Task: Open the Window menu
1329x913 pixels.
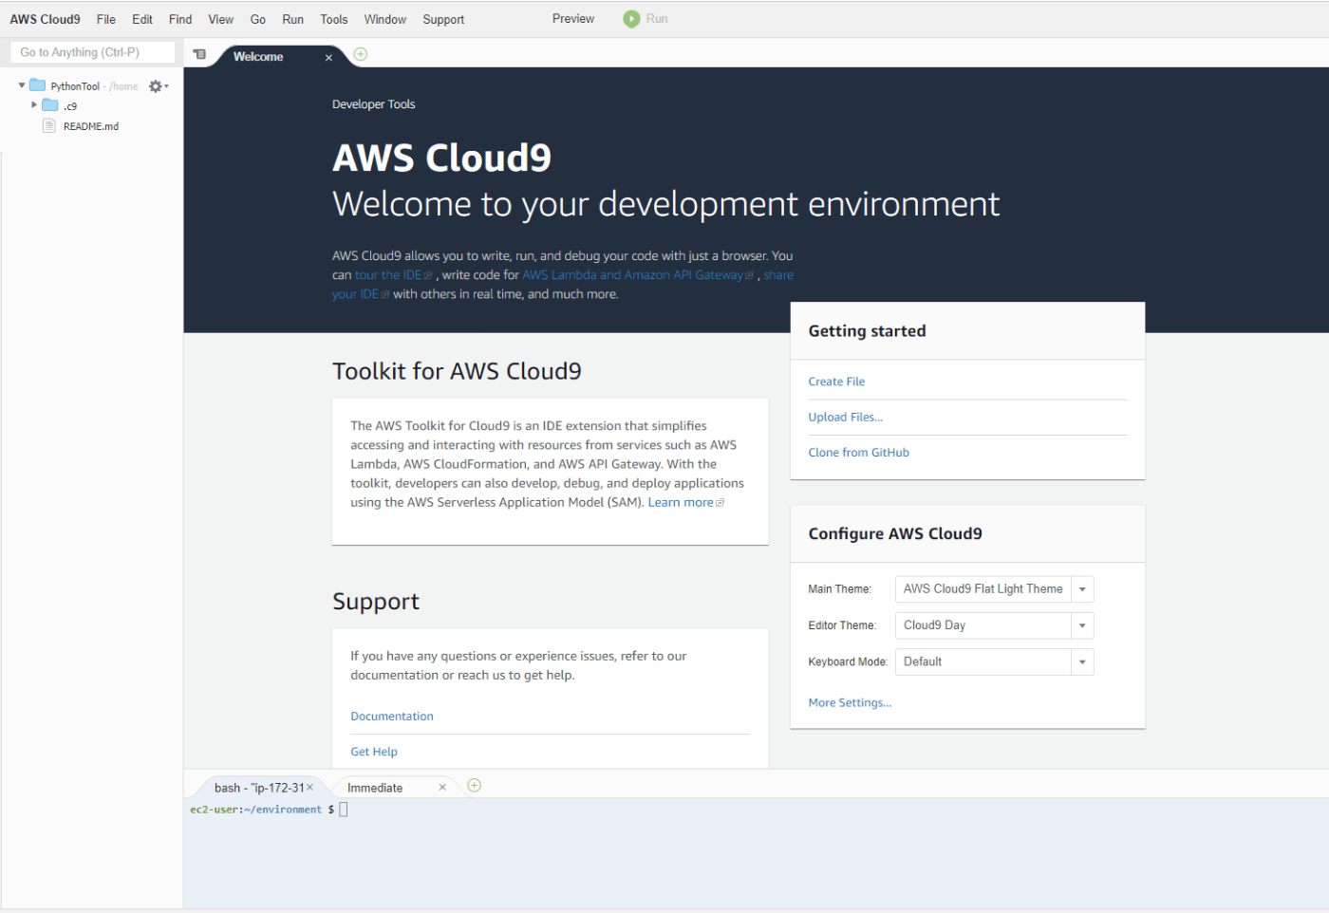Action: pos(385,19)
